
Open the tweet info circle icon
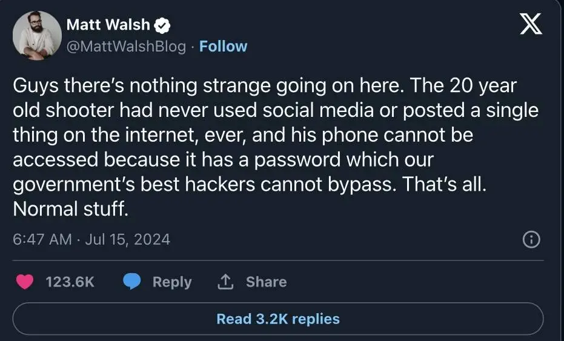point(531,240)
